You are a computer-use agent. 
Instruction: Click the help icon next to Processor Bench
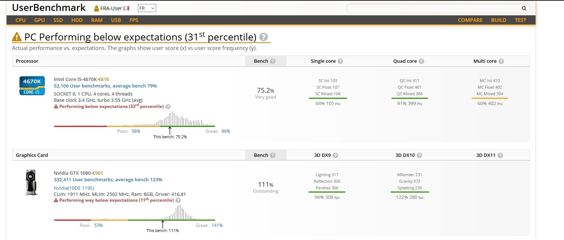pos(273,61)
